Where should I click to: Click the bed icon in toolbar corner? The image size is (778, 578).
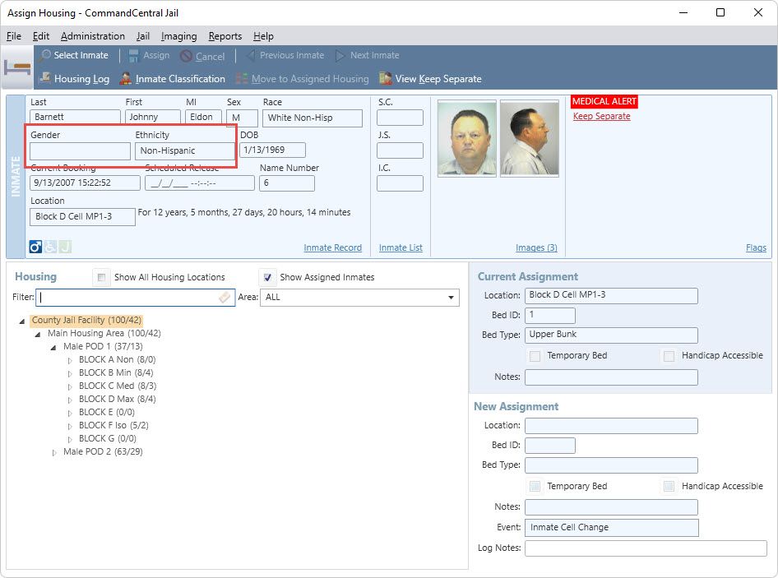click(16, 67)
